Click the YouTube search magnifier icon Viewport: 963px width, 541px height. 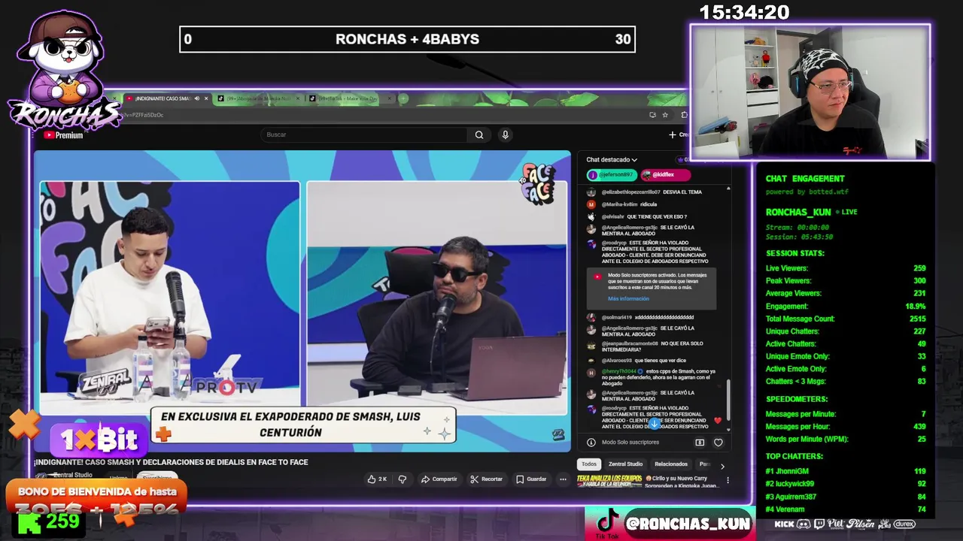click(x=478, y=135)
